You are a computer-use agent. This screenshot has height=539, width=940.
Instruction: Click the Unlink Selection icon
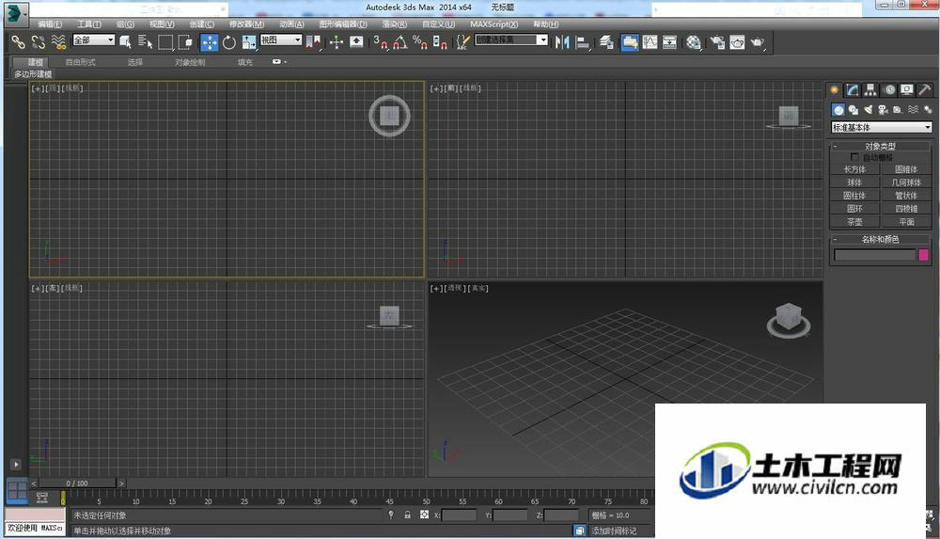click(39, 42)
